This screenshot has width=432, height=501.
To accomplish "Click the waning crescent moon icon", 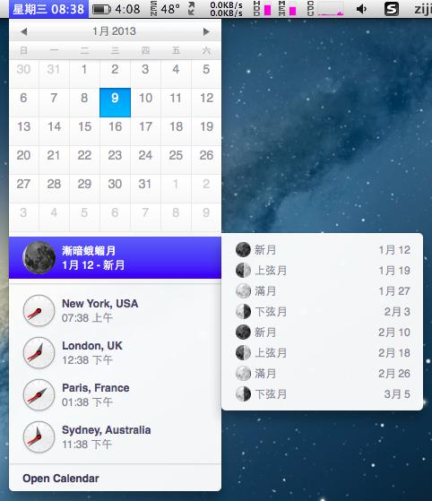I will tap(39, 257).
